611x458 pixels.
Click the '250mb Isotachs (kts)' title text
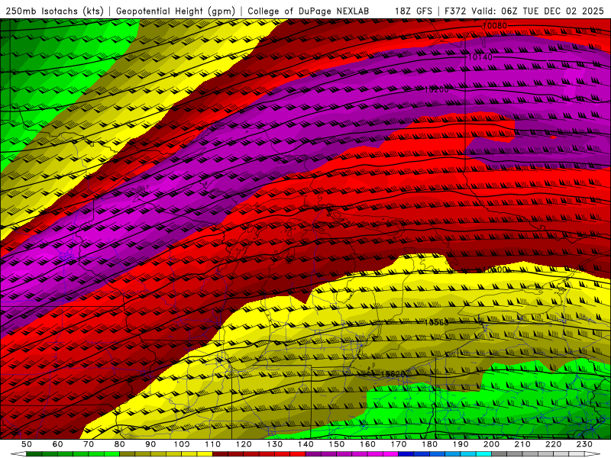click(54, 11)
